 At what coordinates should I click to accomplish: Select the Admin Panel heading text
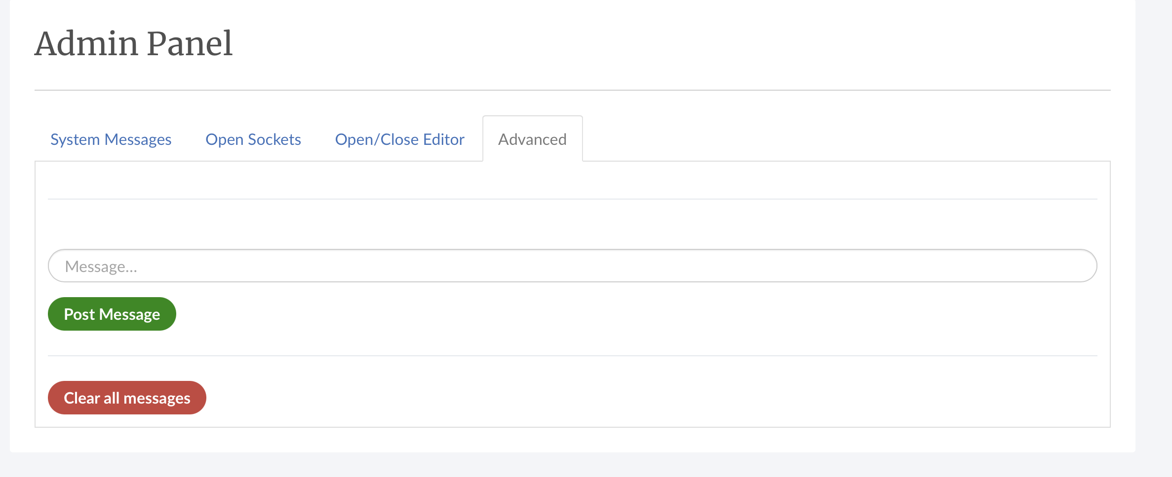point(134,43)
